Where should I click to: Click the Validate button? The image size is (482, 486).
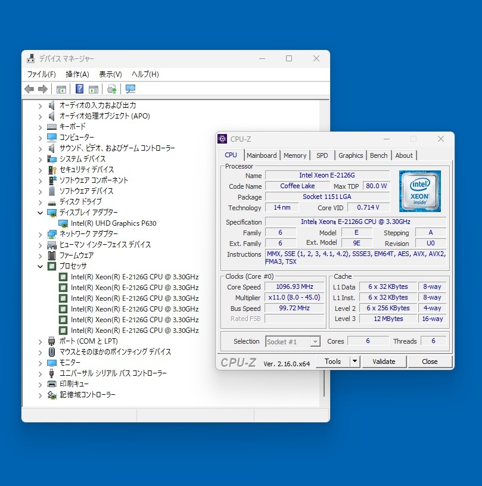point(384,362)
